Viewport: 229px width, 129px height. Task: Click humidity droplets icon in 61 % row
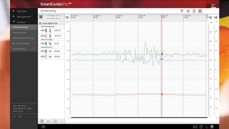tap(50, 44)
